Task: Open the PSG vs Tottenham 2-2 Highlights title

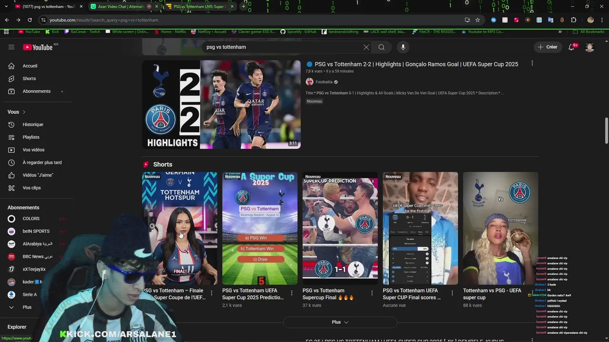Action: pyautogui.click(x=416, y=64)
